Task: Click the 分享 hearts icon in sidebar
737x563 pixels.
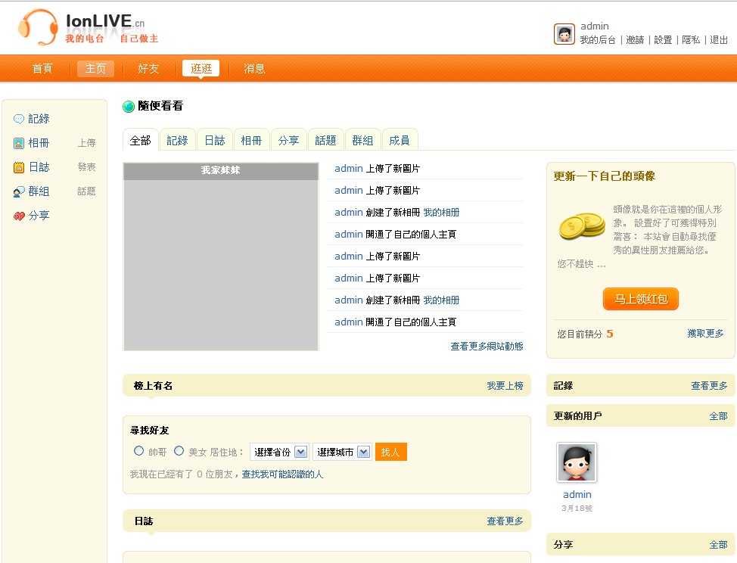Action: click(19, 216)
